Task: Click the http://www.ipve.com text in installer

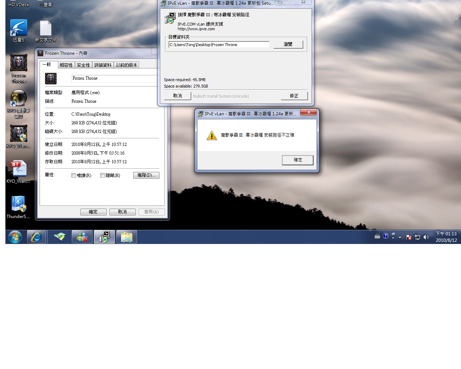Action: click(x=196, y=29)
